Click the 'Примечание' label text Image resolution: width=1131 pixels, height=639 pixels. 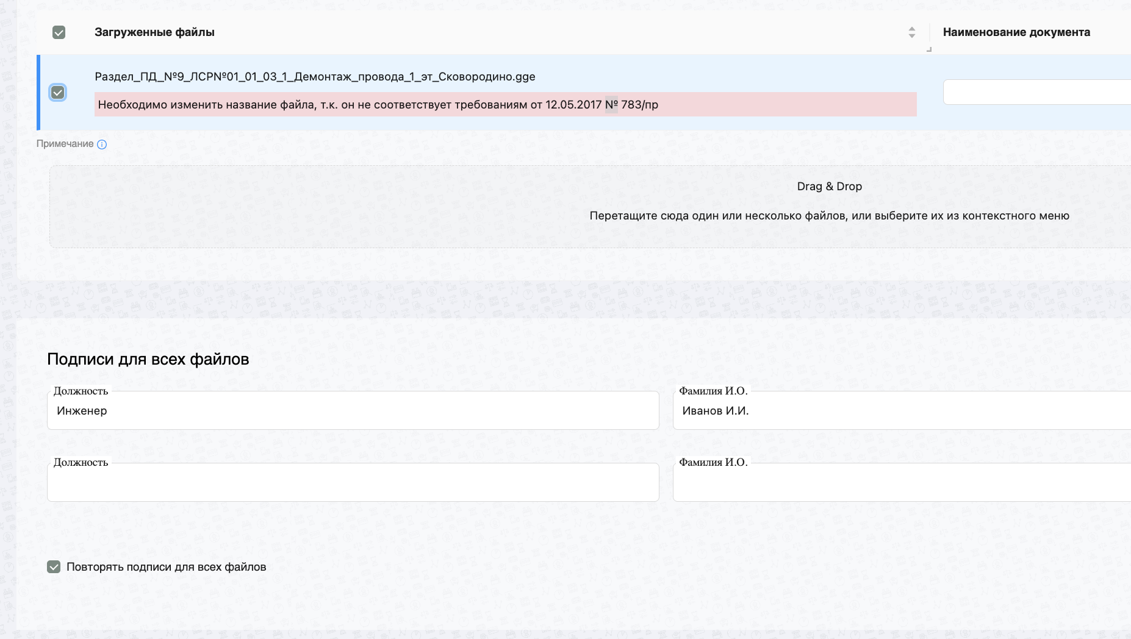65,144
